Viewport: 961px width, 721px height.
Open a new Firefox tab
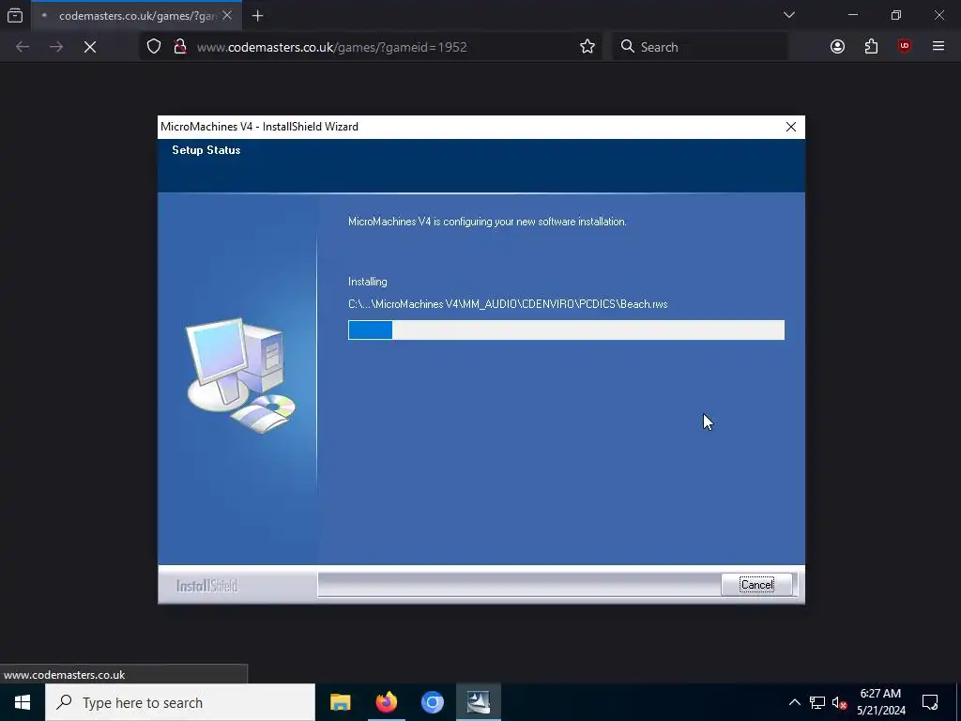tap(257, 16)
